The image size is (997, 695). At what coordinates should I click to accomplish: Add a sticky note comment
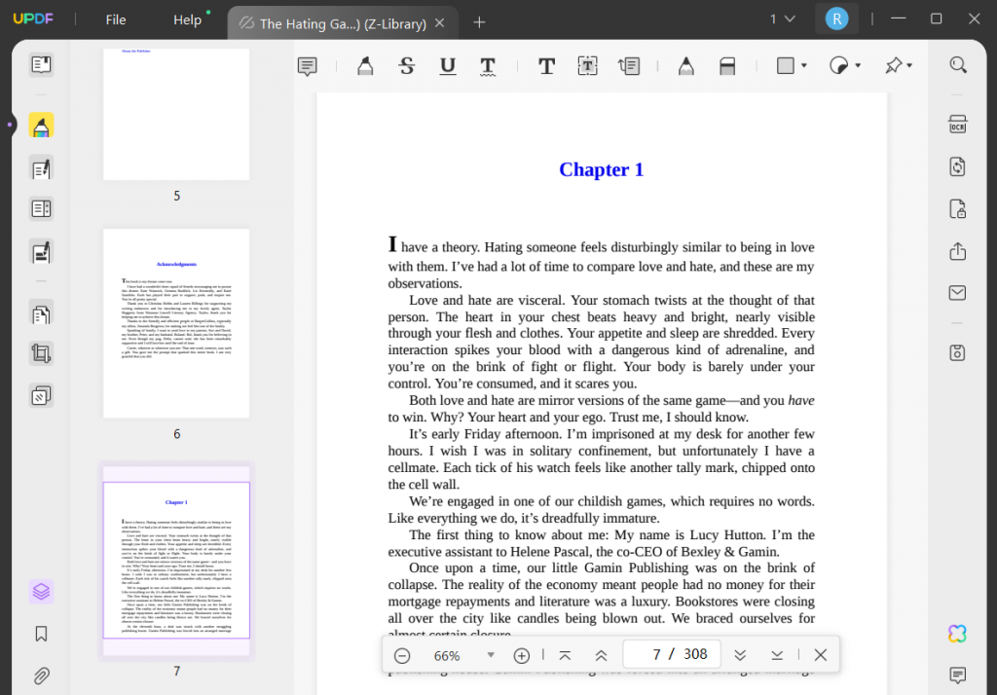point(307,65)
